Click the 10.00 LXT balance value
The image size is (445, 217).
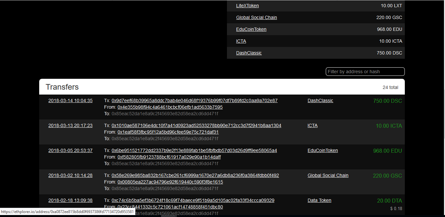point(391,6)
